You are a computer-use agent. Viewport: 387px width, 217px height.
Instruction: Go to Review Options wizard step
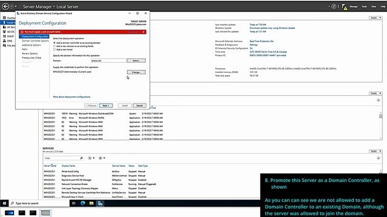[30, 54]
